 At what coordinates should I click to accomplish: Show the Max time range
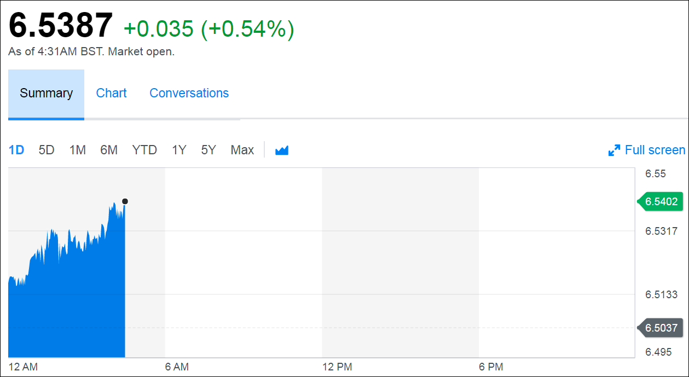click(242, 150)
